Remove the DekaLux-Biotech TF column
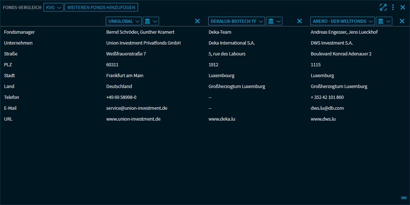 300,21
